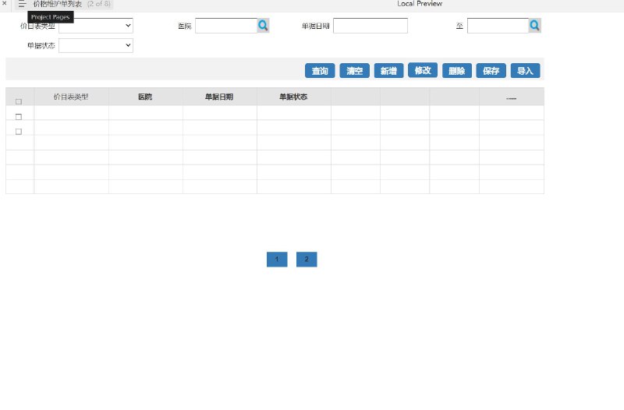Click the 删除 button
The image size is (624, 410).
coord(457,71)
